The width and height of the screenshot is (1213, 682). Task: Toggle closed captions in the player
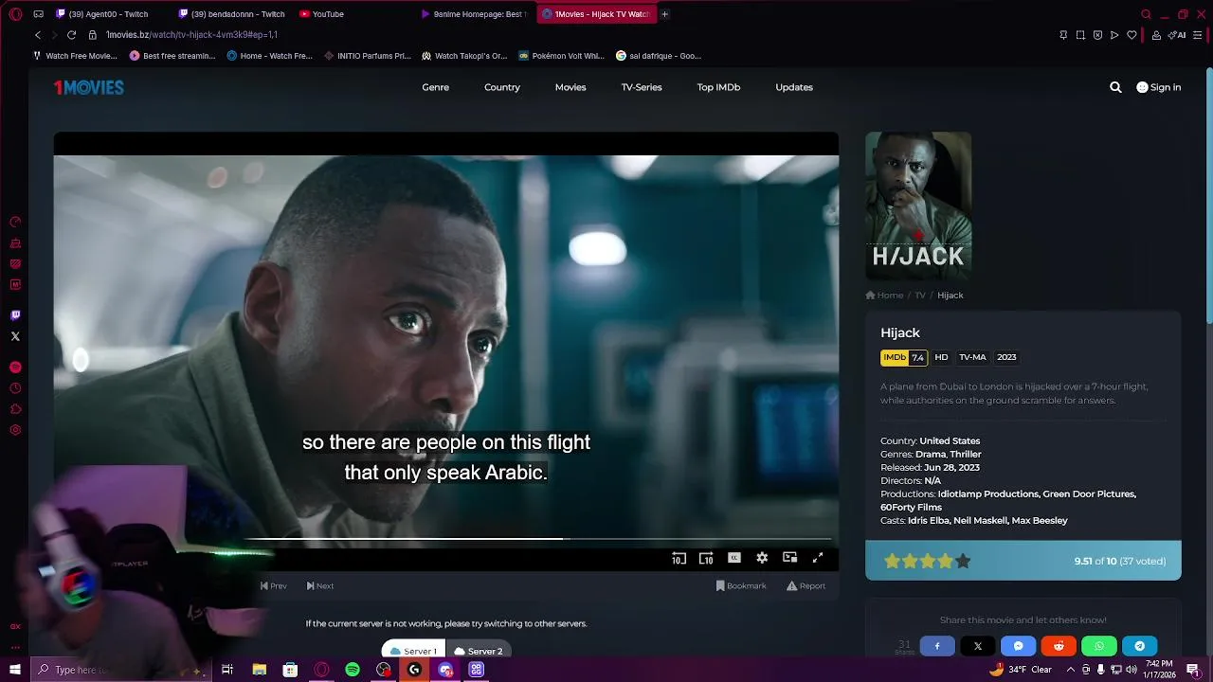pyautogui.click(x=733, y=558)
